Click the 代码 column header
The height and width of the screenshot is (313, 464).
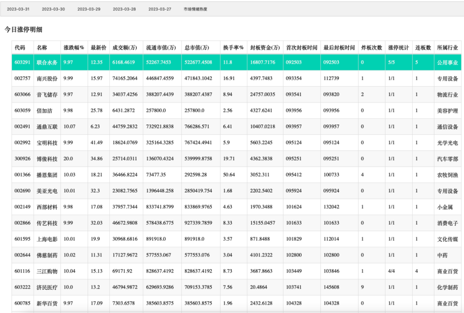[20, 48]
